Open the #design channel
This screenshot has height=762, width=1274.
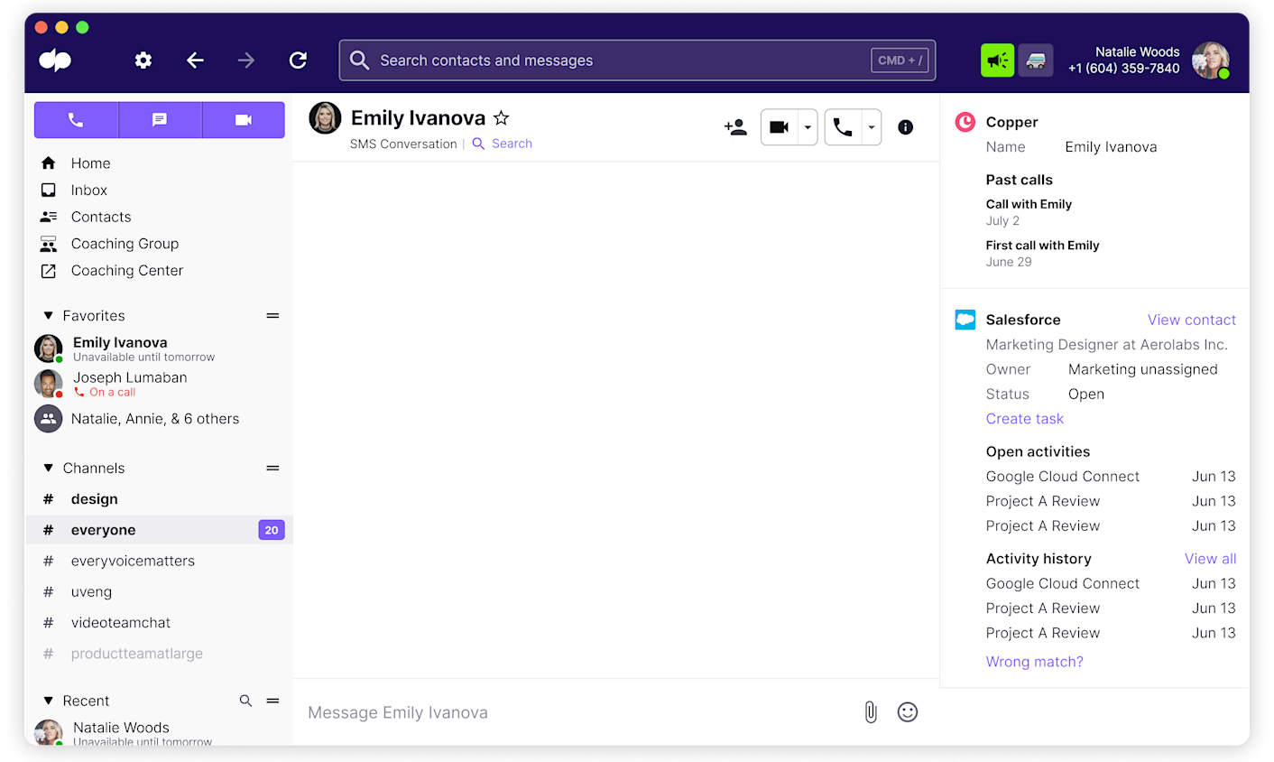(159, 499)
